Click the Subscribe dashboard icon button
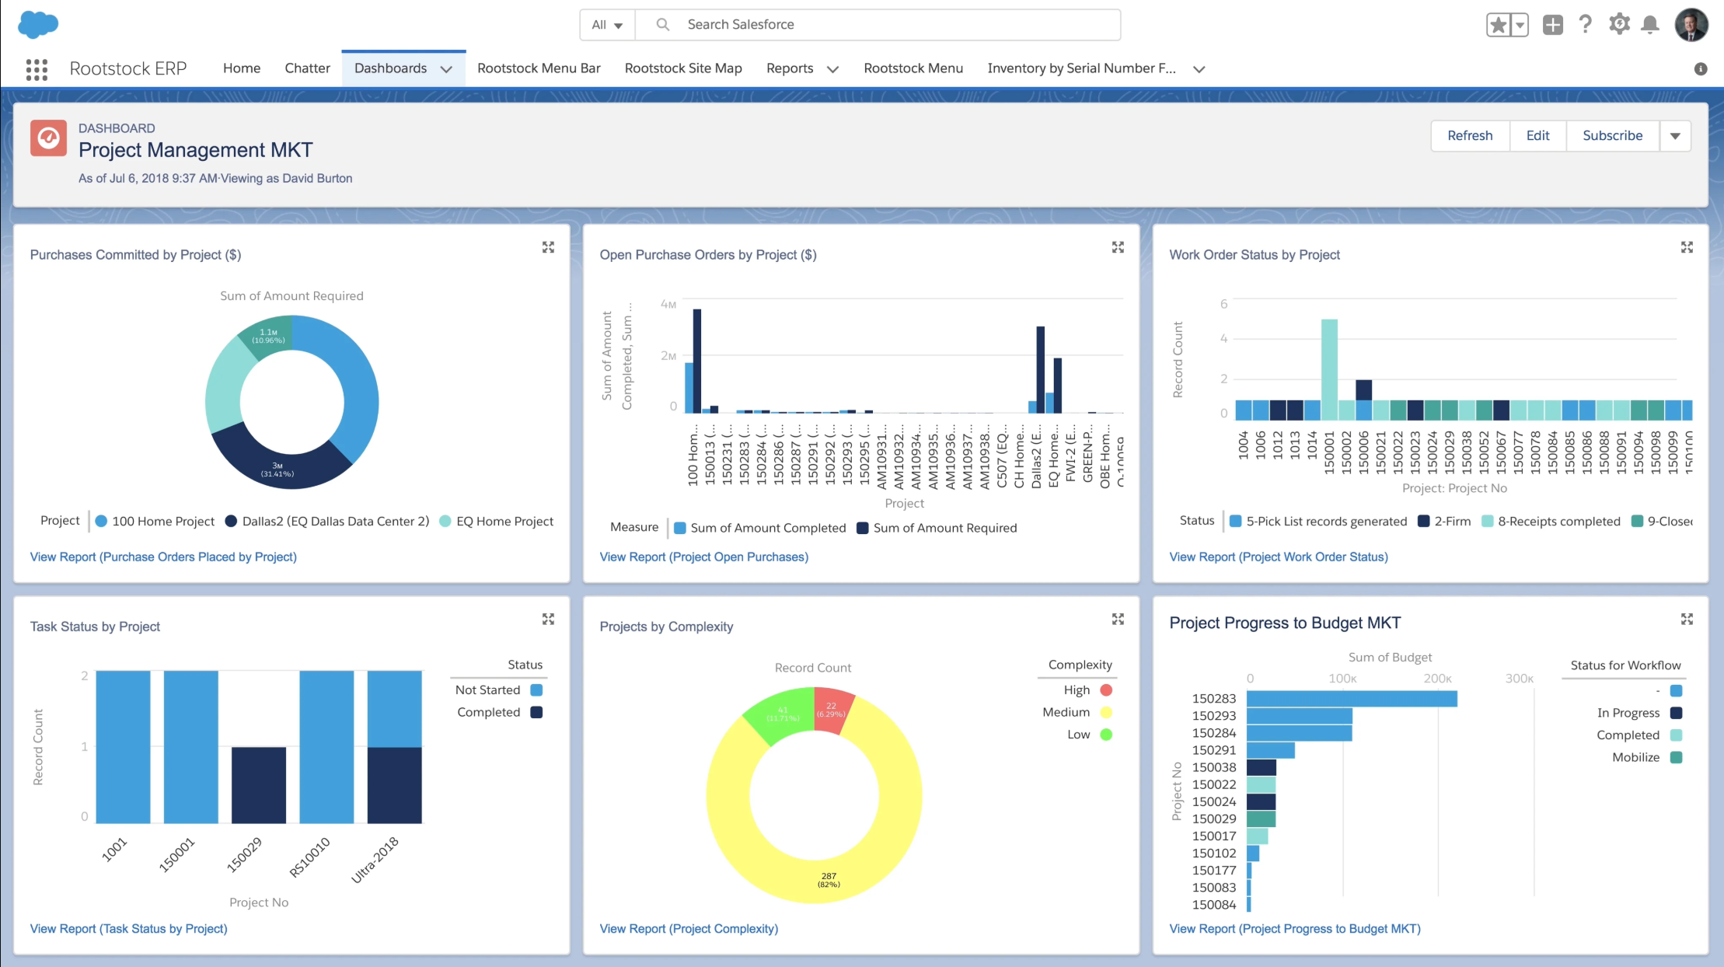1724x967 pixels. (1613, 135)
